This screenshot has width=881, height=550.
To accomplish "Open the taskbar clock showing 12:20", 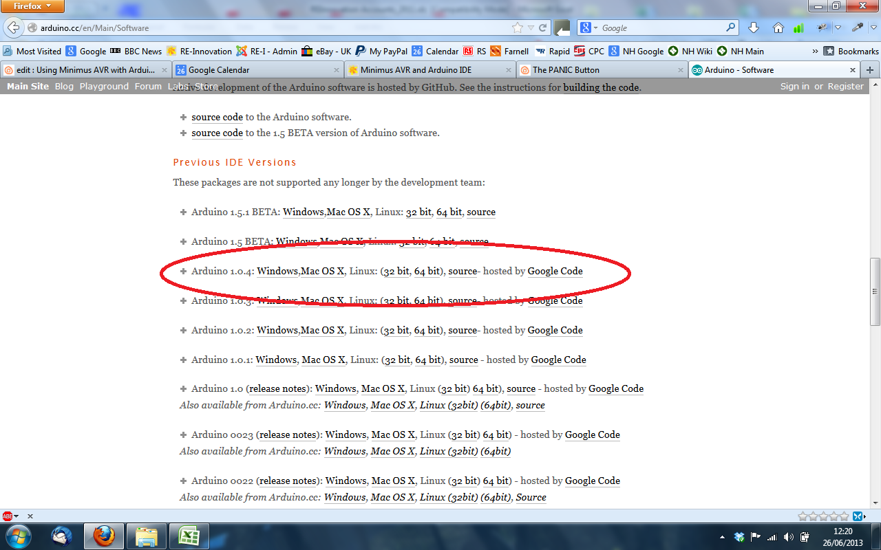I will point(842,536).
